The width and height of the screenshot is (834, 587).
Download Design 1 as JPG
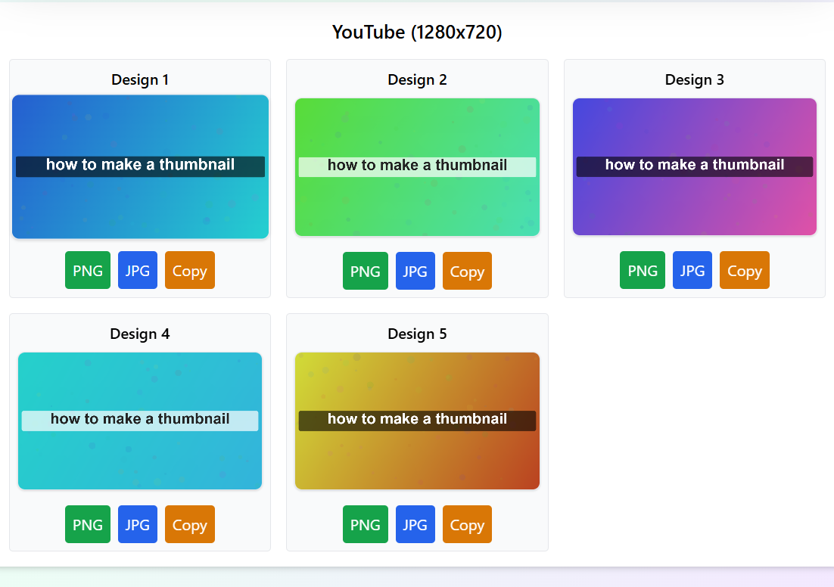click(x=138, y=270)
